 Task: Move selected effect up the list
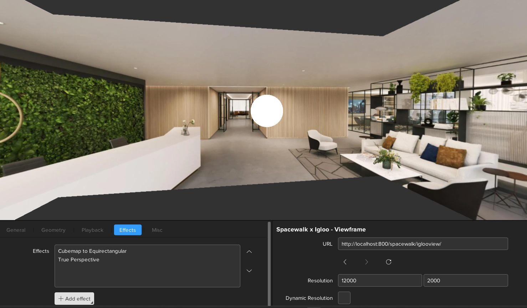249,252
